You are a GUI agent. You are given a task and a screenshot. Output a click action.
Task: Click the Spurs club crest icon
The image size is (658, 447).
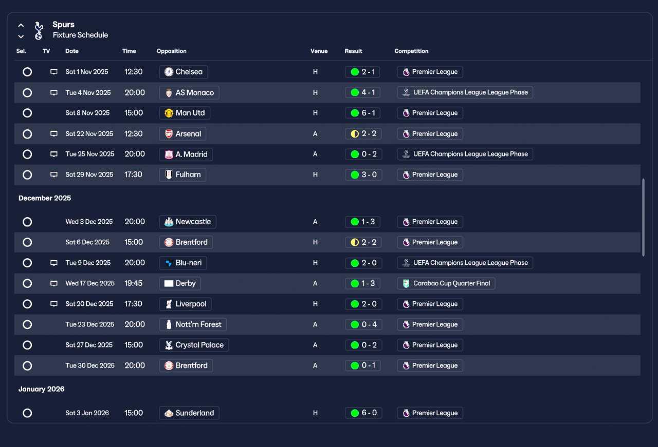tap(39, 30)
